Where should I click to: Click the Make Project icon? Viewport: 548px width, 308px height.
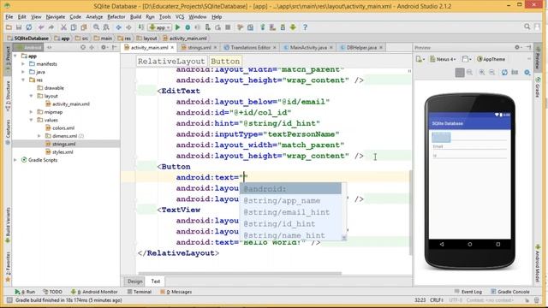140,27
